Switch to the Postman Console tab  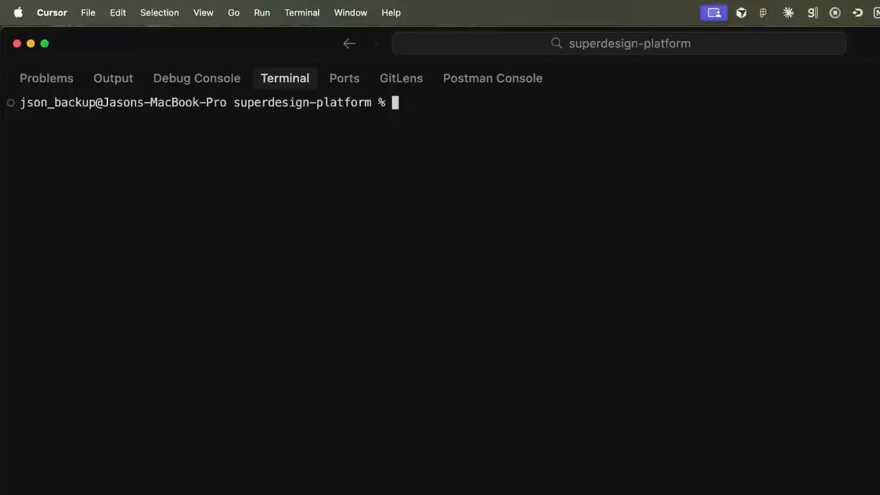pos(493,78)
